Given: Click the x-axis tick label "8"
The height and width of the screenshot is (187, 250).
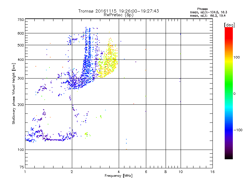Looking at the screenshot, I should click(166, 172).
